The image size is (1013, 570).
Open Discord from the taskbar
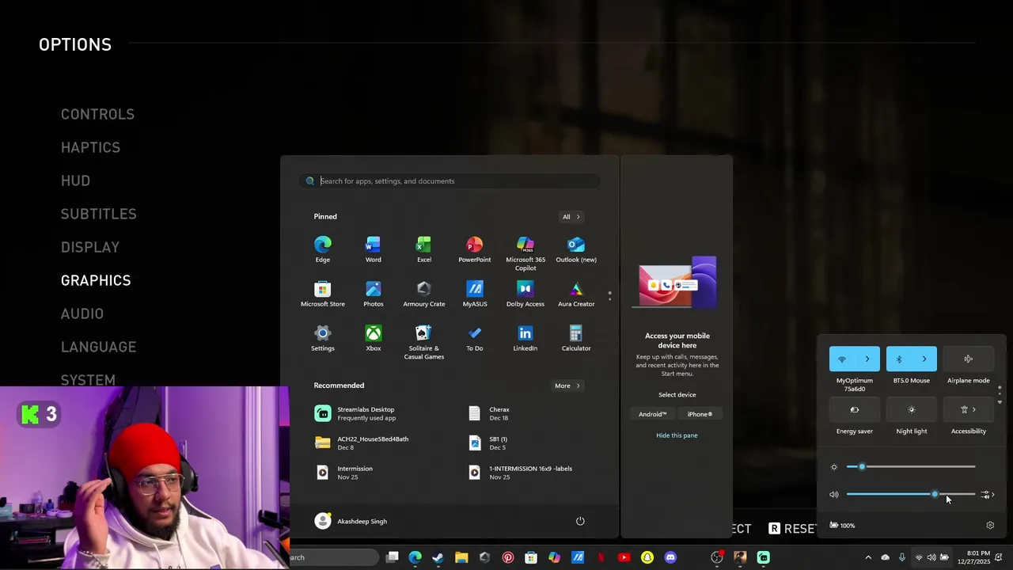[670, 557]
